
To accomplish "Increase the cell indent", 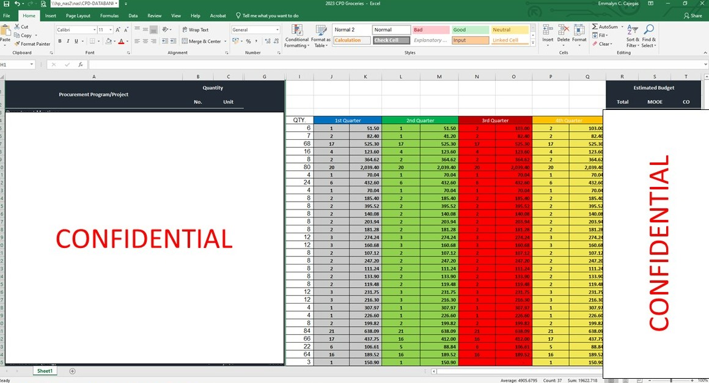I will pos(173,41).
